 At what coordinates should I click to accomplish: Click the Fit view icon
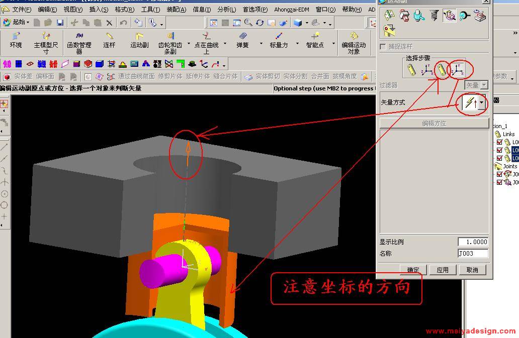click(x=214, y=23)
